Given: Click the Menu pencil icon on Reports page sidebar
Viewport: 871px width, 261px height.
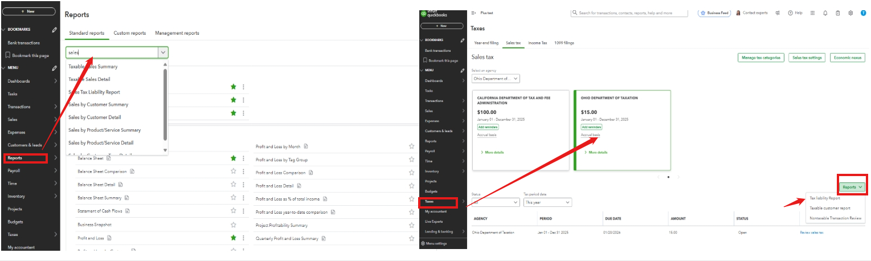Looking at the screenshot, I should pyautogui.click(x=54, y=68).
